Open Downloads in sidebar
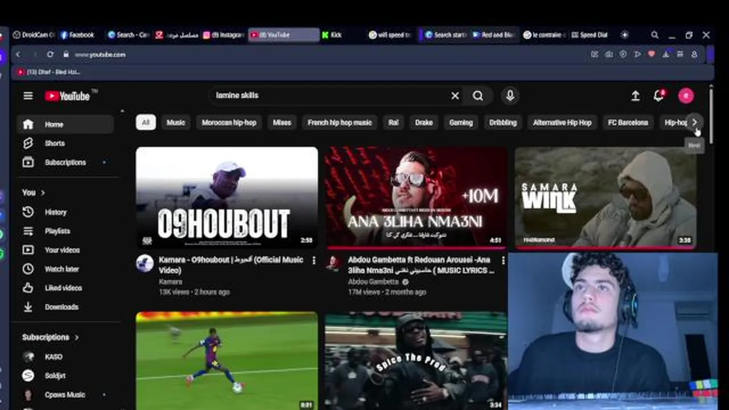Image resolution: width=729 pixels, height=410 pixels. 65,307
